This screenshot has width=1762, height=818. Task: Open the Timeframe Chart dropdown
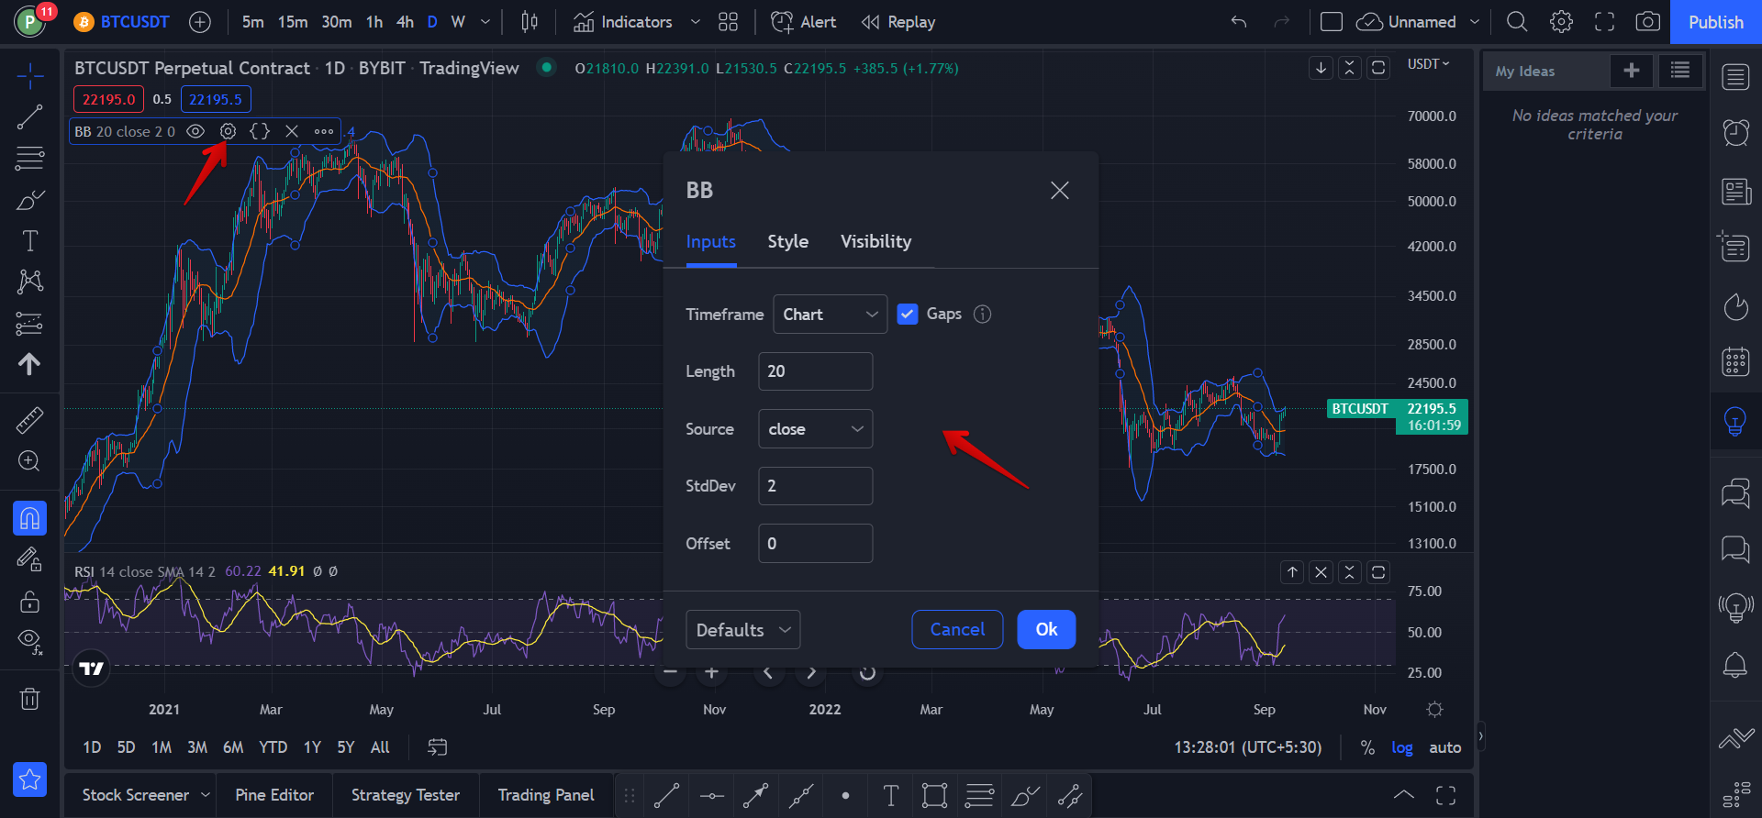tap(830, 314)
